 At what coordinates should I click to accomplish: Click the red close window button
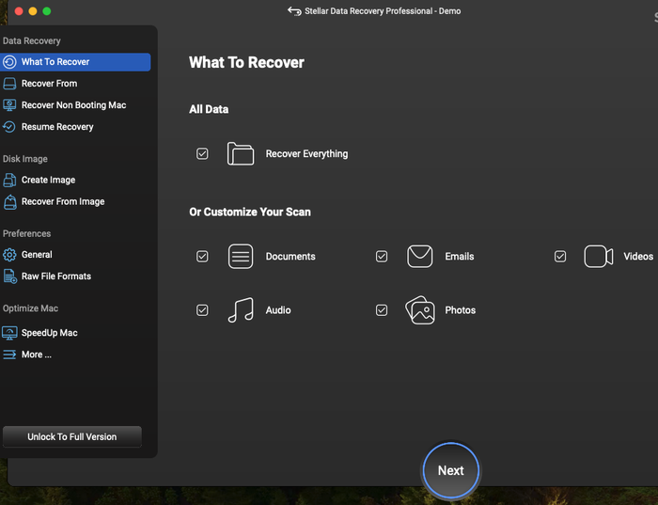click(19, 11)
